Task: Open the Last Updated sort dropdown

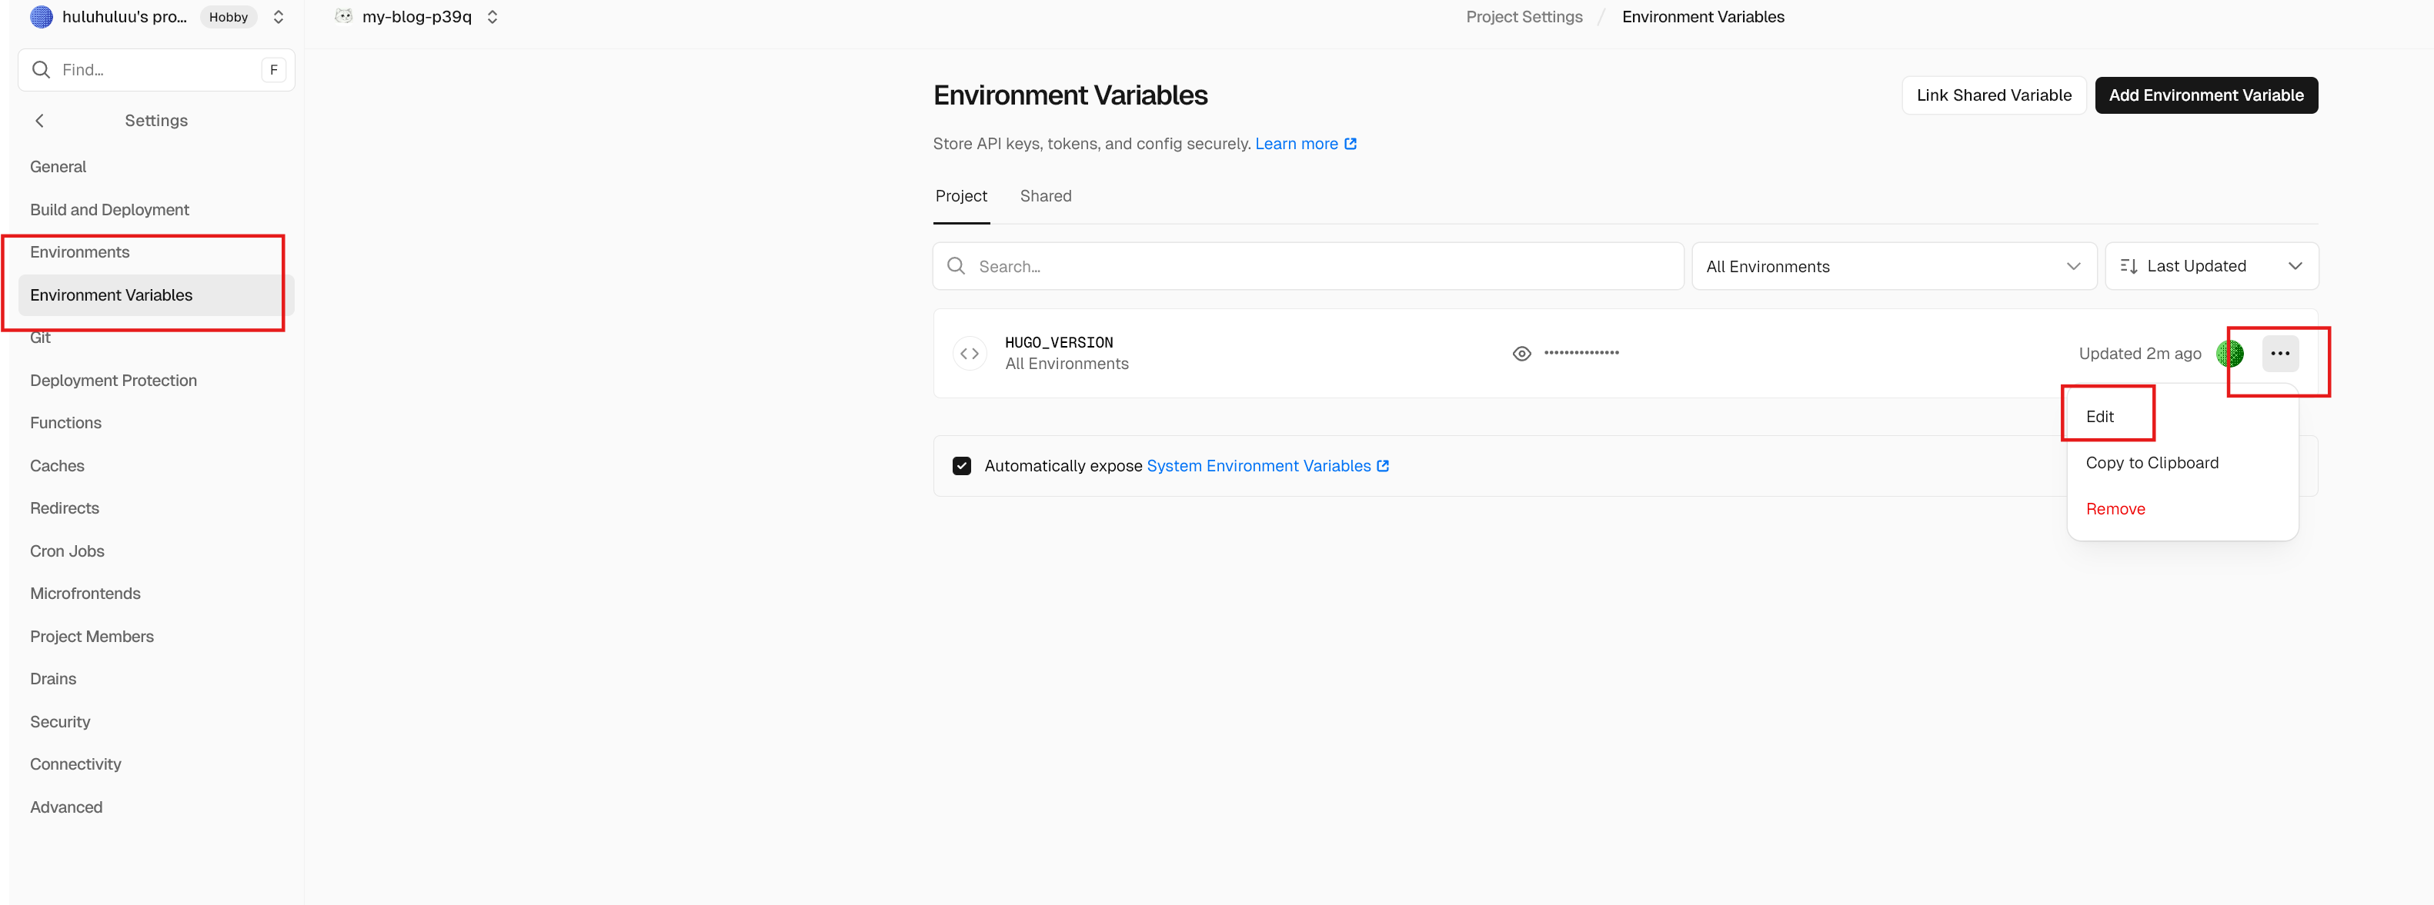Action: tap(2210, 267)
